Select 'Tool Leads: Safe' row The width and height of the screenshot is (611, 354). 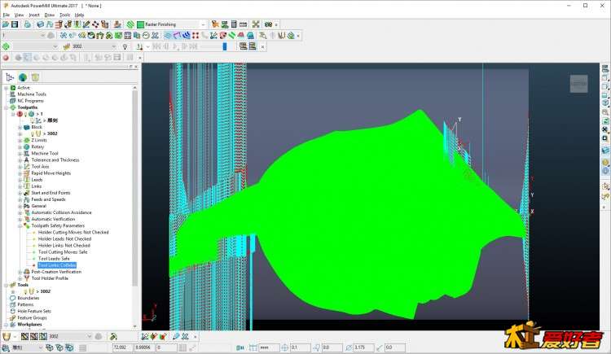click(x=54, y=259)
